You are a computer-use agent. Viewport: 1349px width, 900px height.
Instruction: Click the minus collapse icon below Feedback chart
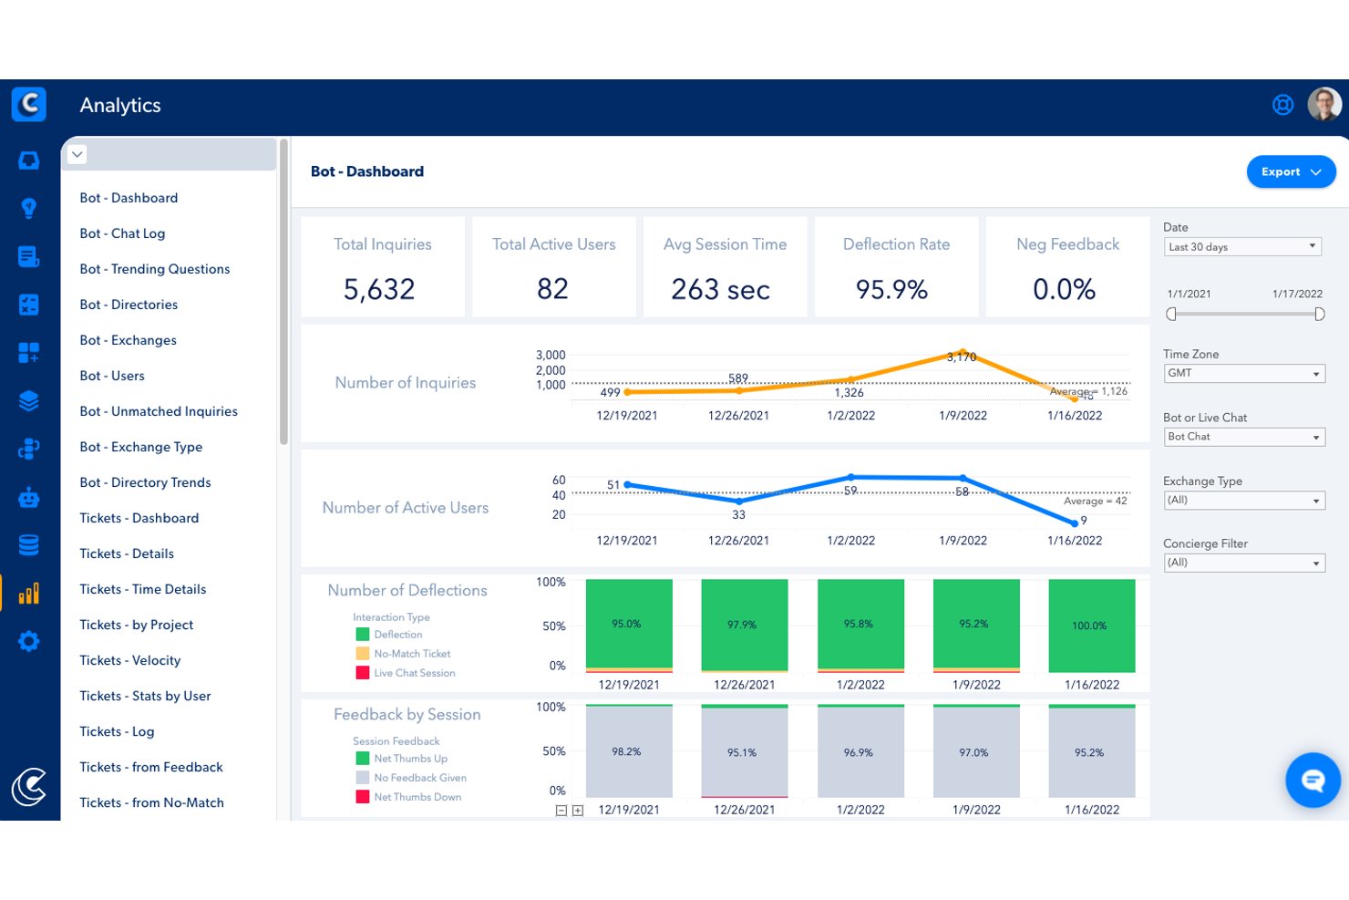click(561, 811)
